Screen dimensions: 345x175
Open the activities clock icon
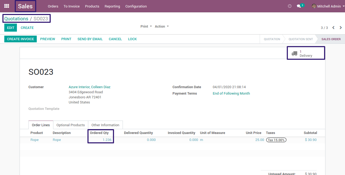[x=289, y=6]
